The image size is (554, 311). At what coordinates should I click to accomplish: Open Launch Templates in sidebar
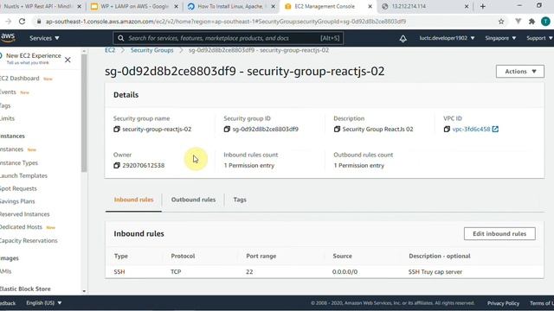(23, 175)
